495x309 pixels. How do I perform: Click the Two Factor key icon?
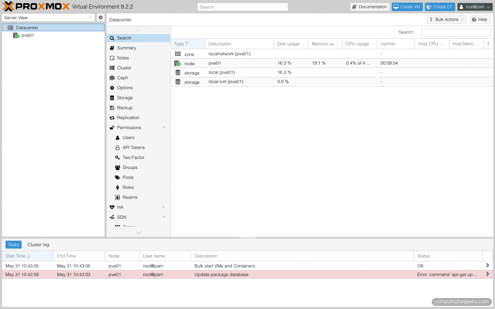click(x=118, y=158)
